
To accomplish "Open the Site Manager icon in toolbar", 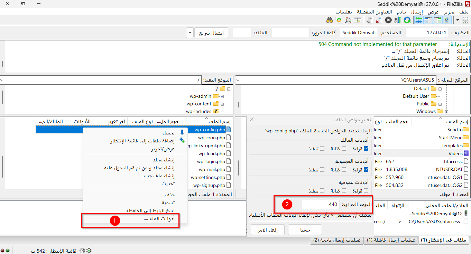I will point(464,20).
